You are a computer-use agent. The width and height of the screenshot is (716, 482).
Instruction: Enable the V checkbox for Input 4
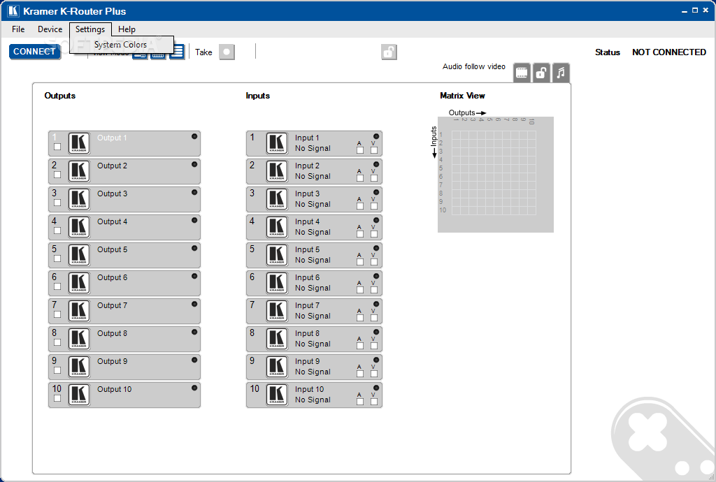coord(374,234)
